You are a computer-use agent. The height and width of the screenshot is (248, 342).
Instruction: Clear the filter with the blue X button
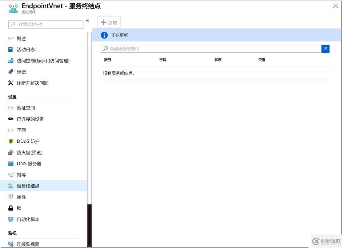[x=325, y=48]
